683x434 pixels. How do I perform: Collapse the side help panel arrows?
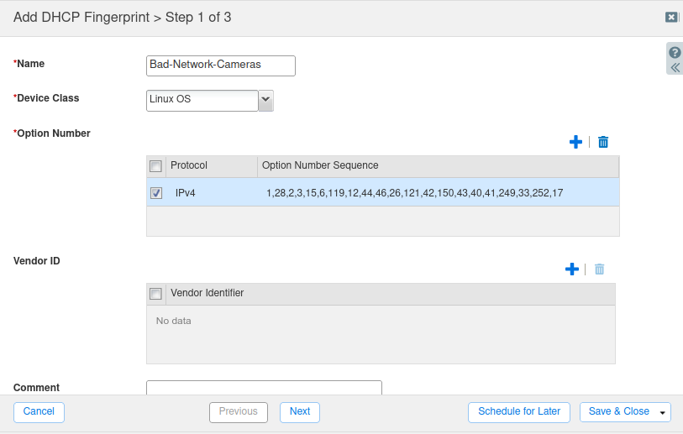click(675, 67)
